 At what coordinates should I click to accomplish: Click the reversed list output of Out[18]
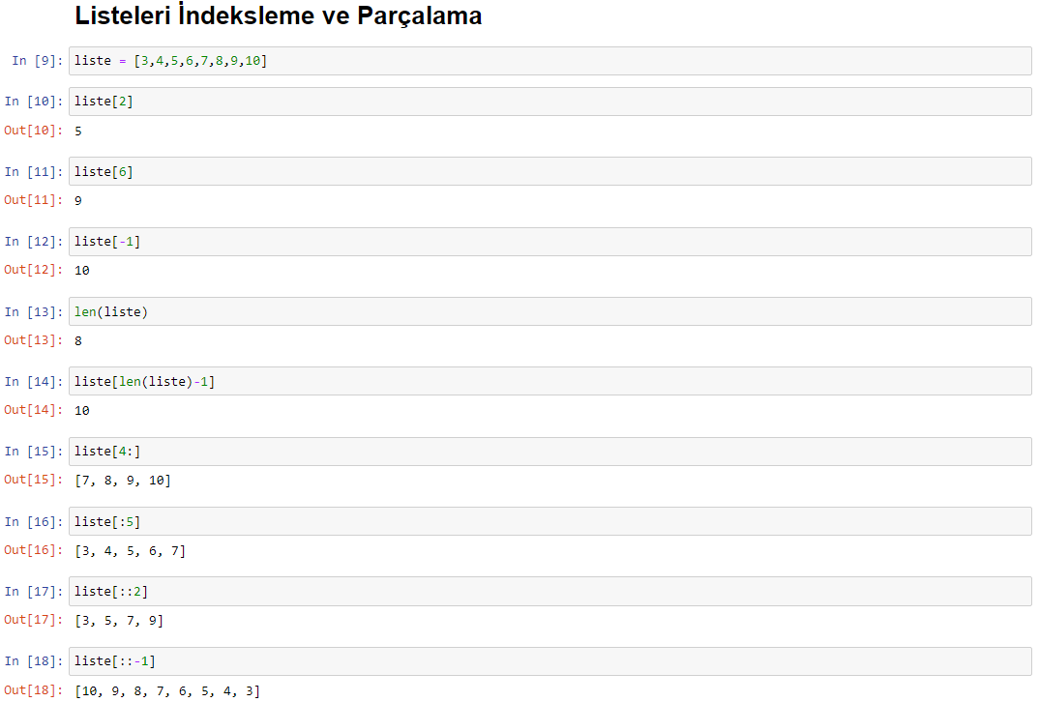point(167,690)
